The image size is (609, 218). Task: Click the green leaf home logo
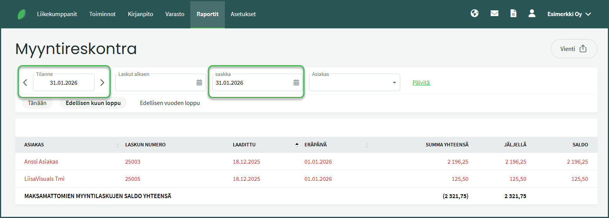pos(22,15)
